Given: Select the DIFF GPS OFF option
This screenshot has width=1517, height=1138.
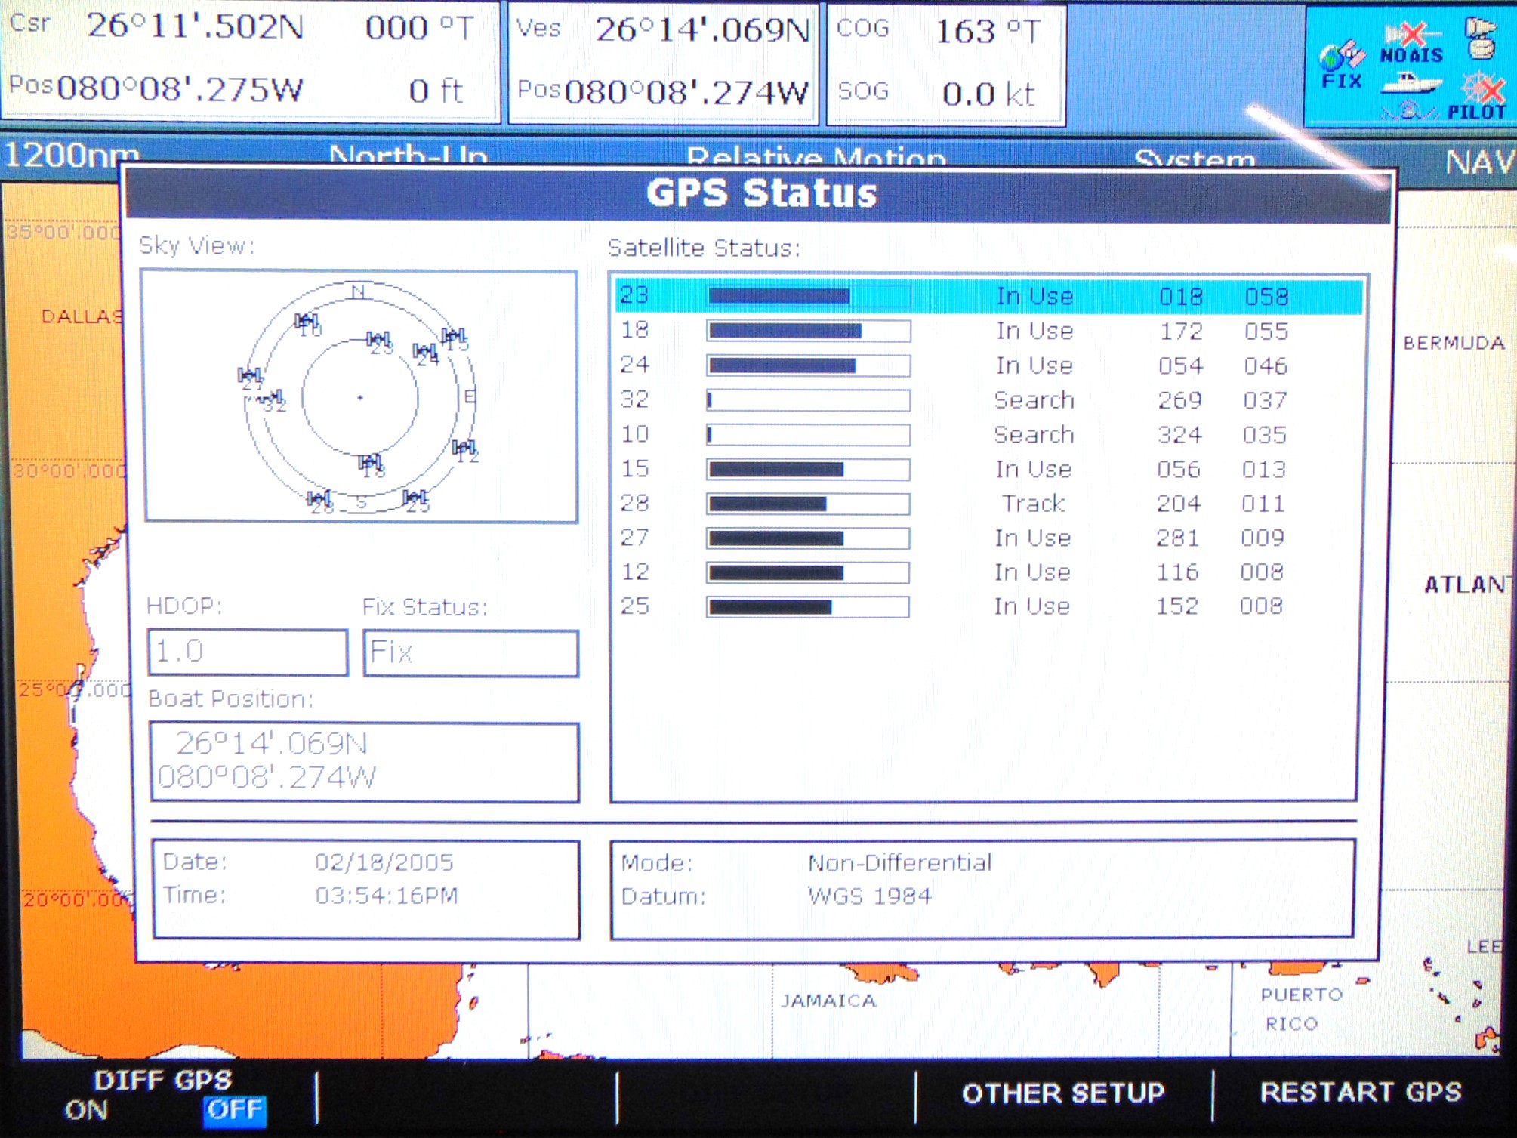Looking at the screenshot, I should [x=234, y=1110].
